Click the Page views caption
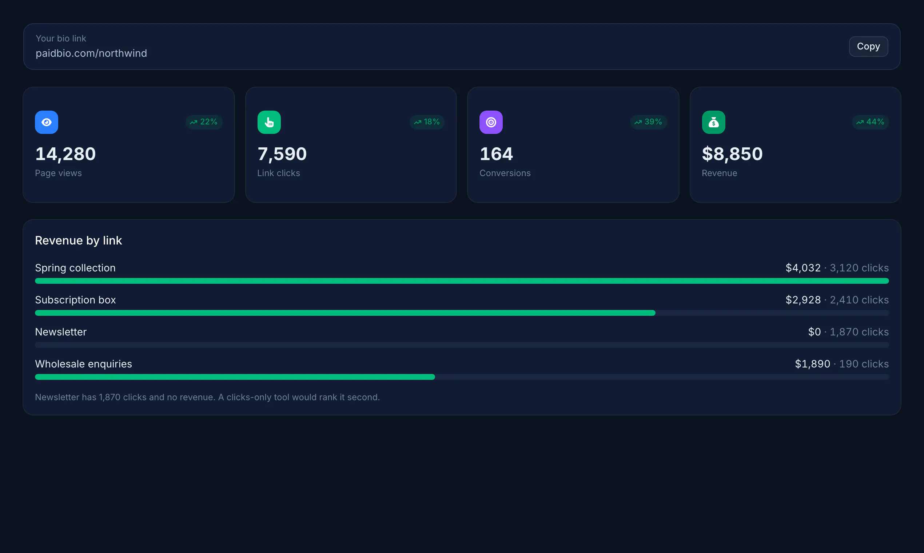This screenshot has width=924, height=553. (59, 173)
